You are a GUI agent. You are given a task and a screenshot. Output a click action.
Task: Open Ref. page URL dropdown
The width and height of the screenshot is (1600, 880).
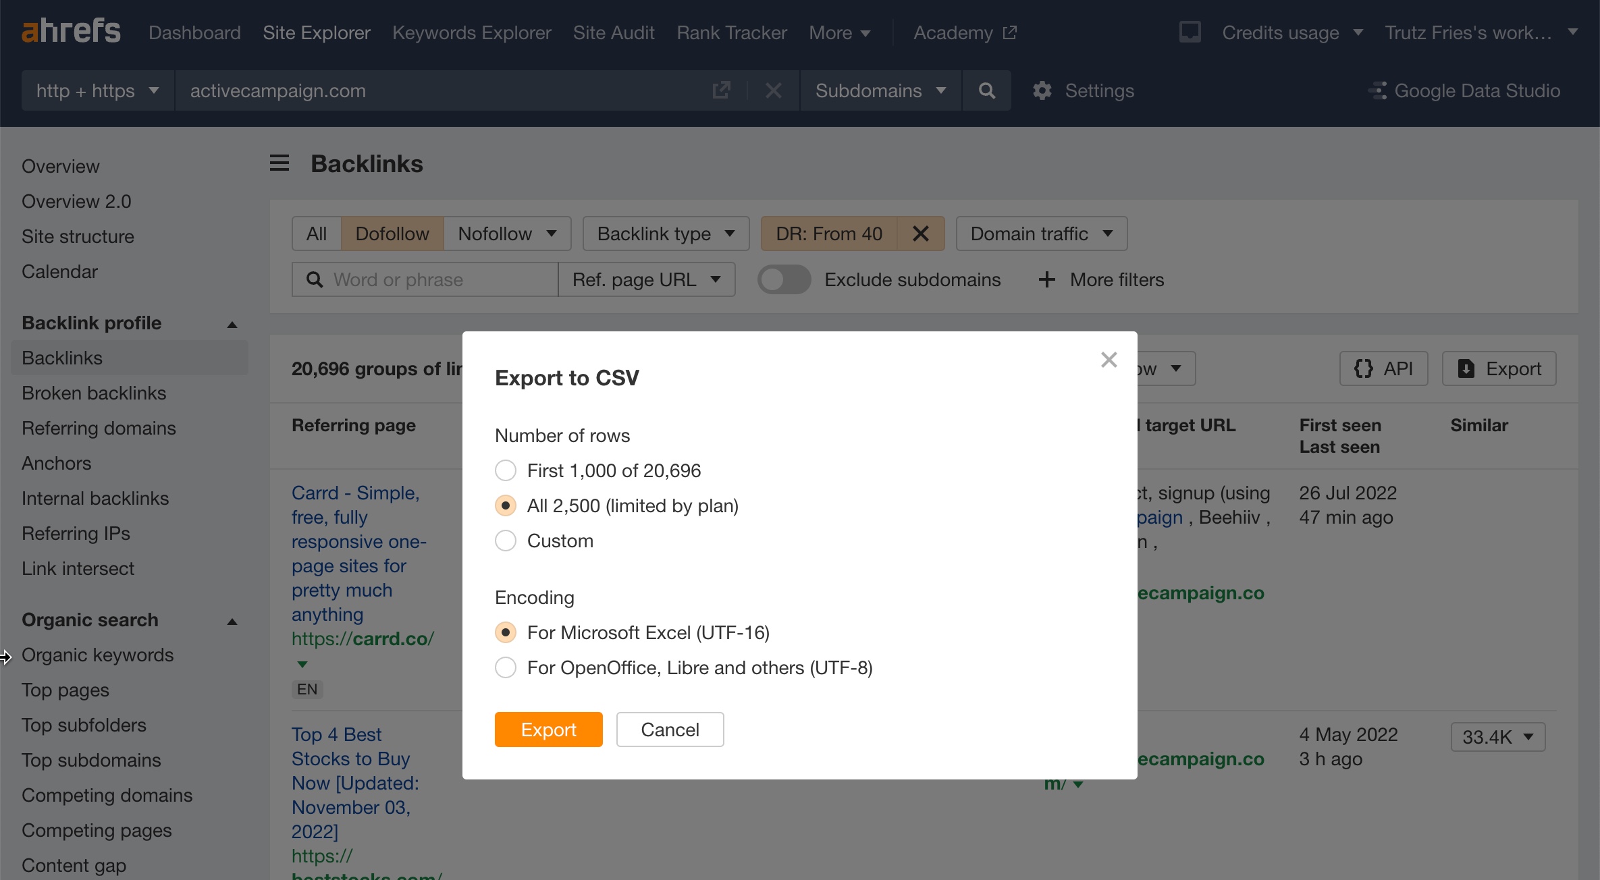[x=647, y=279]
